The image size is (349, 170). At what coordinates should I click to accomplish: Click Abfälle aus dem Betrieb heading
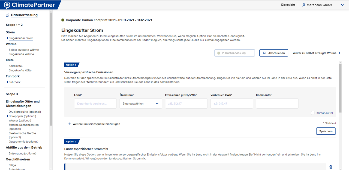[x=24, y=147]
